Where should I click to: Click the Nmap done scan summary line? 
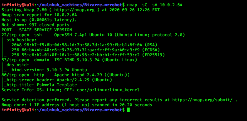click(x=77, y=105)
